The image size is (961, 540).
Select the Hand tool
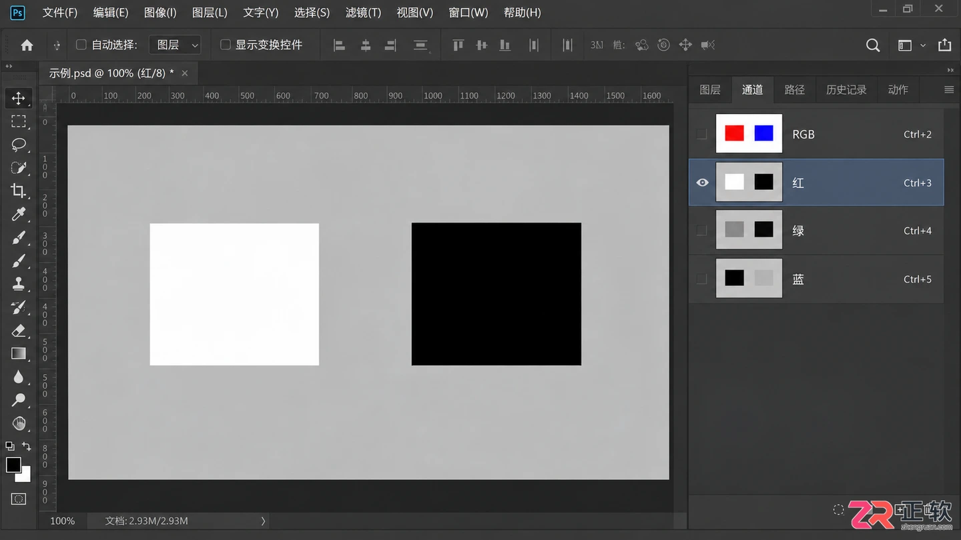click(x=18, y=423)
